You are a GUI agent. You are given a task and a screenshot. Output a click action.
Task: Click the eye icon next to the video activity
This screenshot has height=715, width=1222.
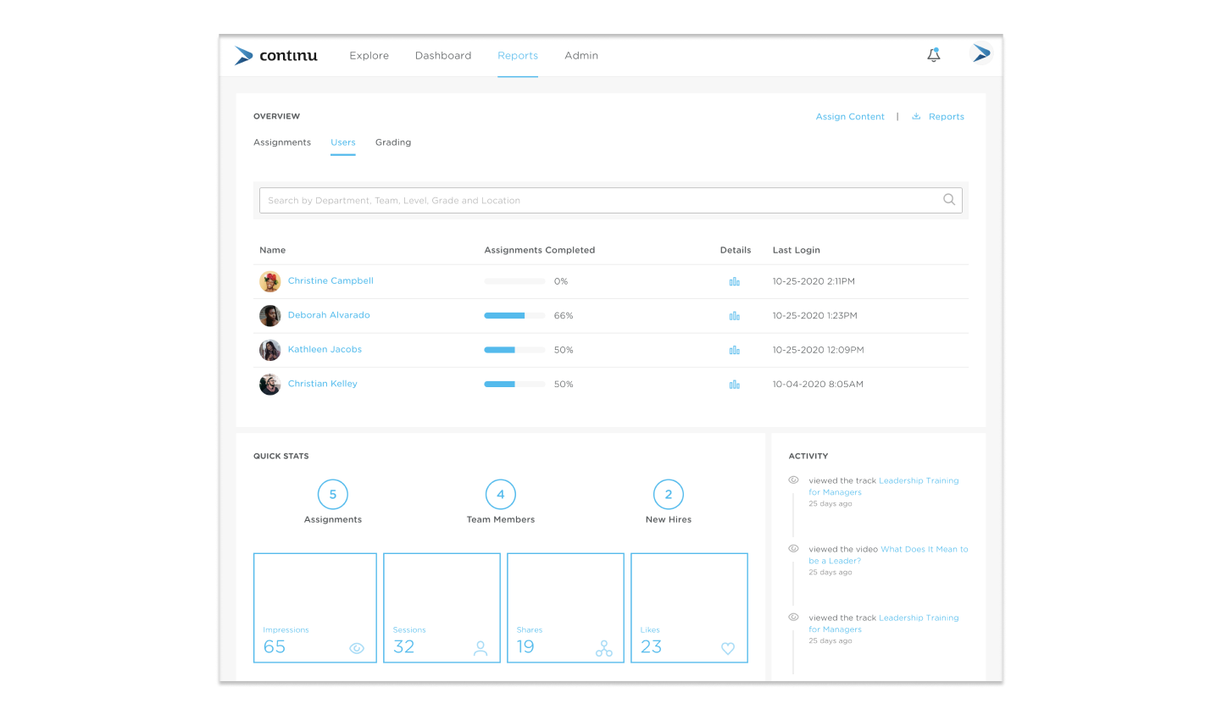coord(793,546)
